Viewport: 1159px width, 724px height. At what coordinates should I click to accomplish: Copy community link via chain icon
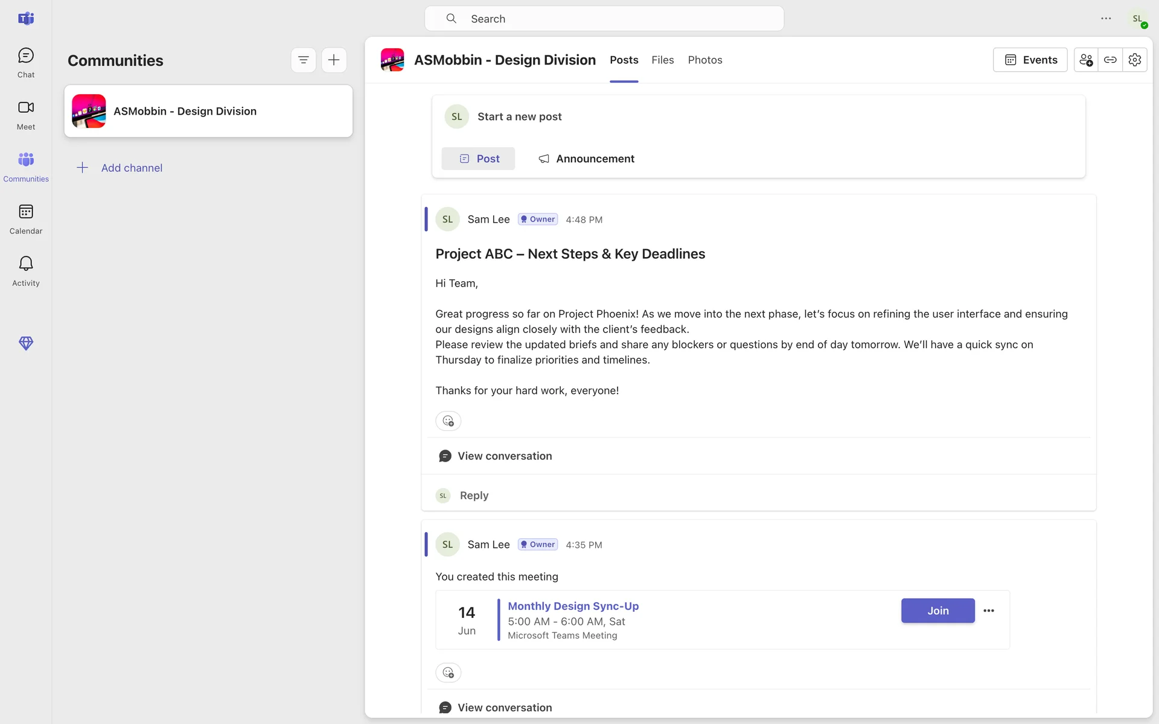pos(1110,60)
